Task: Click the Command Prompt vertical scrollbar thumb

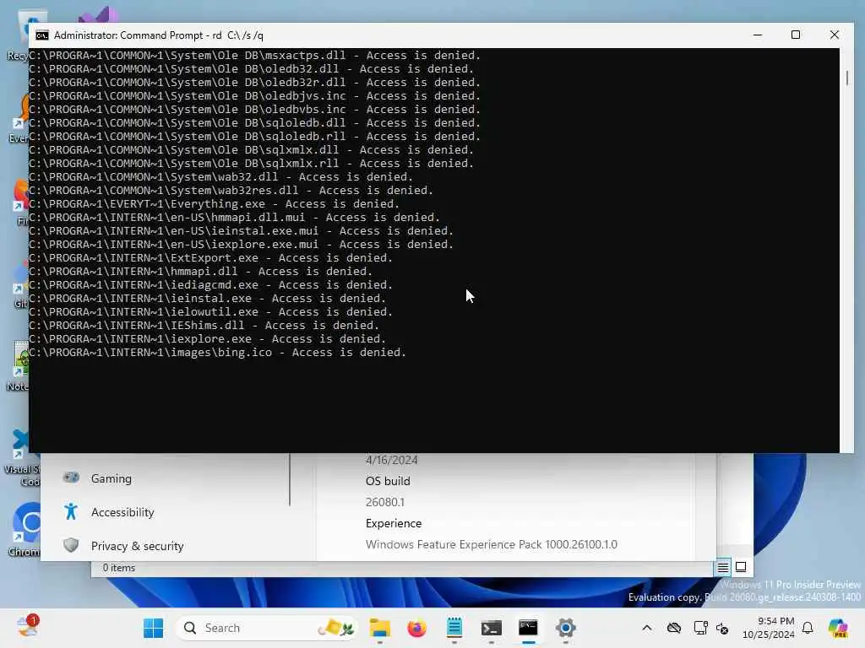Action: click(x=846, y=78)
